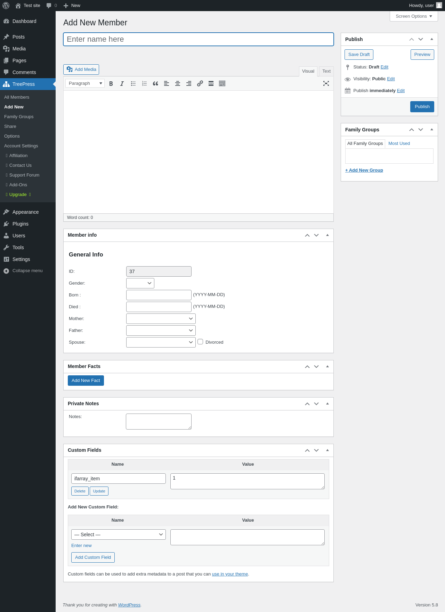Edit the post Status link

(385, 67)
